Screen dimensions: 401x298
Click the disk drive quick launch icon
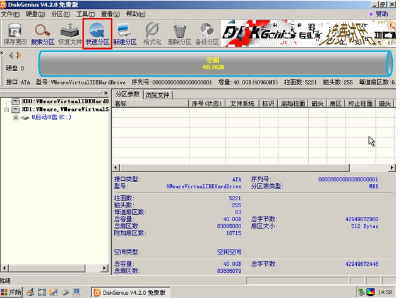65,292
